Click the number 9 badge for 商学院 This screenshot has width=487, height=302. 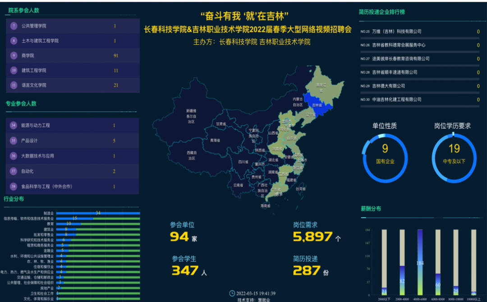coord(14,55)
